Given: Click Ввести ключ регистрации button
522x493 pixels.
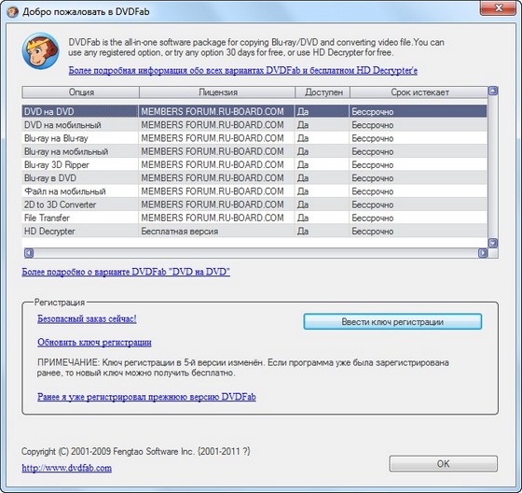Looking at the screenshot, I should (x=392, y=321).
